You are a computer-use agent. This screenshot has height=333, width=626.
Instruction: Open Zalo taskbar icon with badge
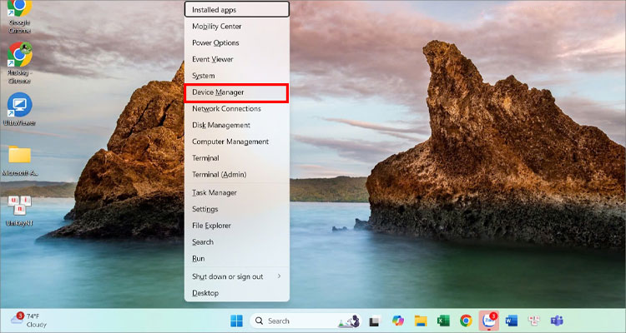tap(488, 321)
